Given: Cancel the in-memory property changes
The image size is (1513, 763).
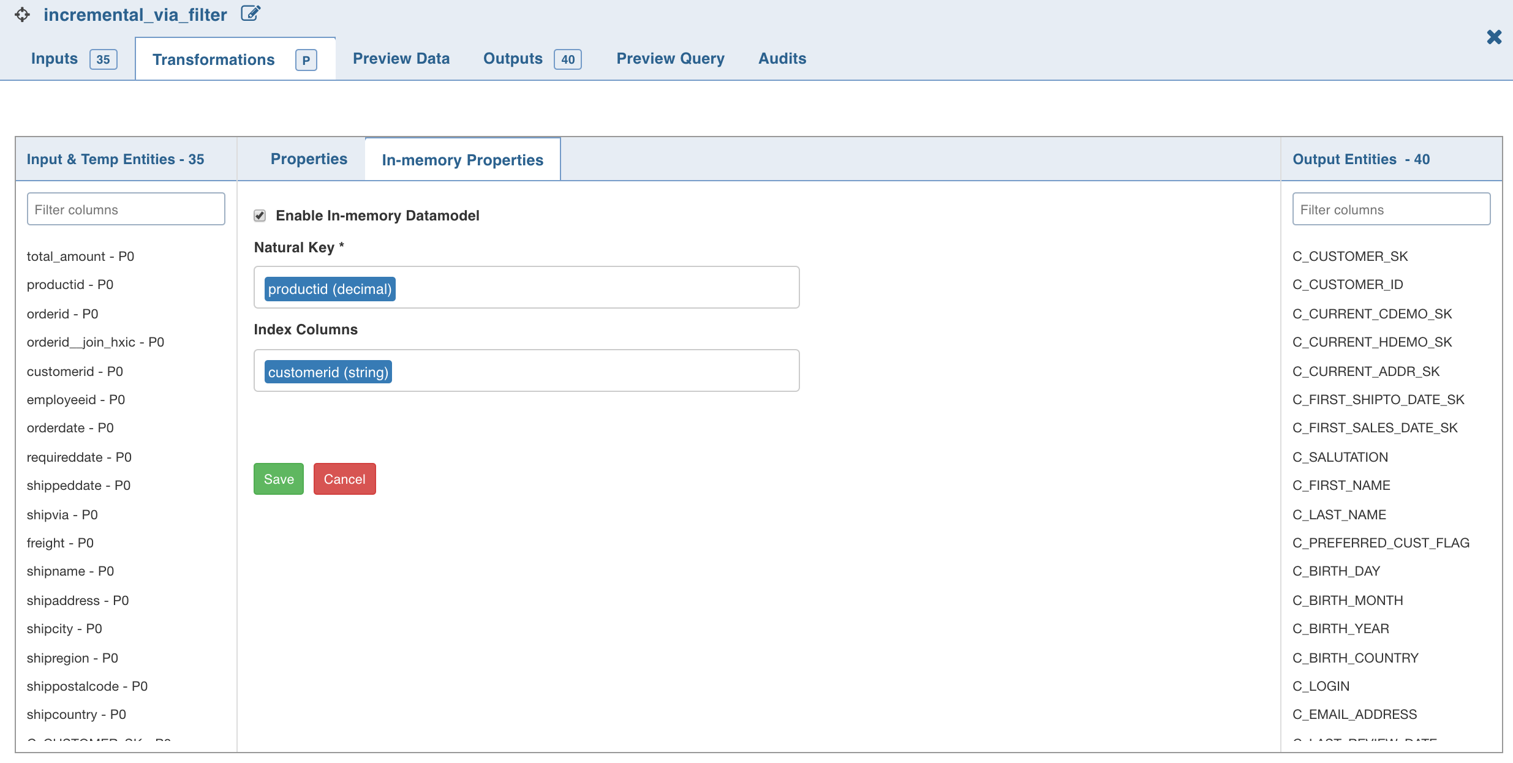Looking at the screenshot, I should (344, 479).
